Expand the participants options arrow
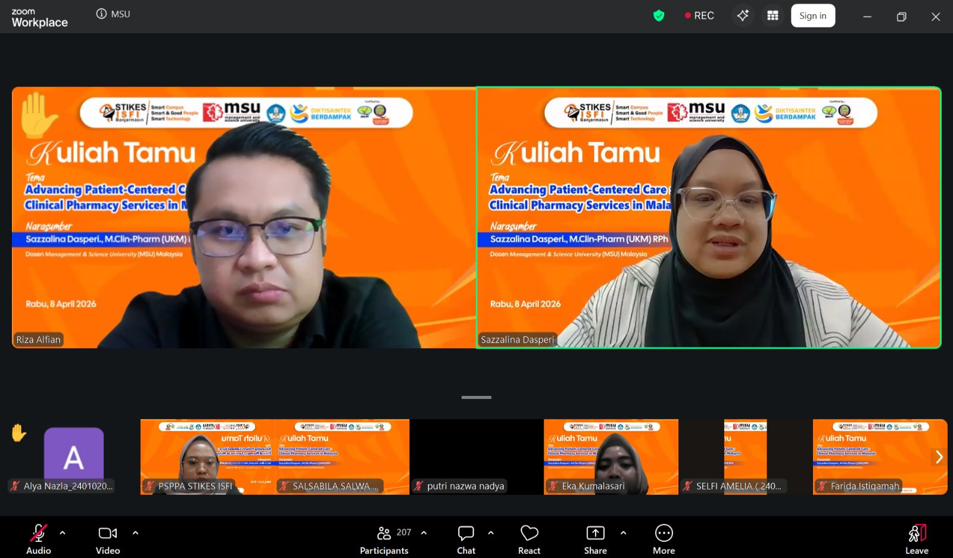The width and height of the screenshot is (953, 558). (x=424, y=533)
